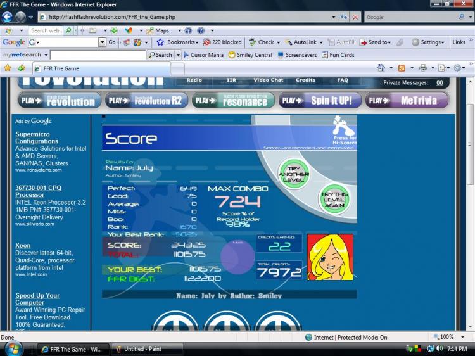Open the Radio site menu item

(194, 80)
